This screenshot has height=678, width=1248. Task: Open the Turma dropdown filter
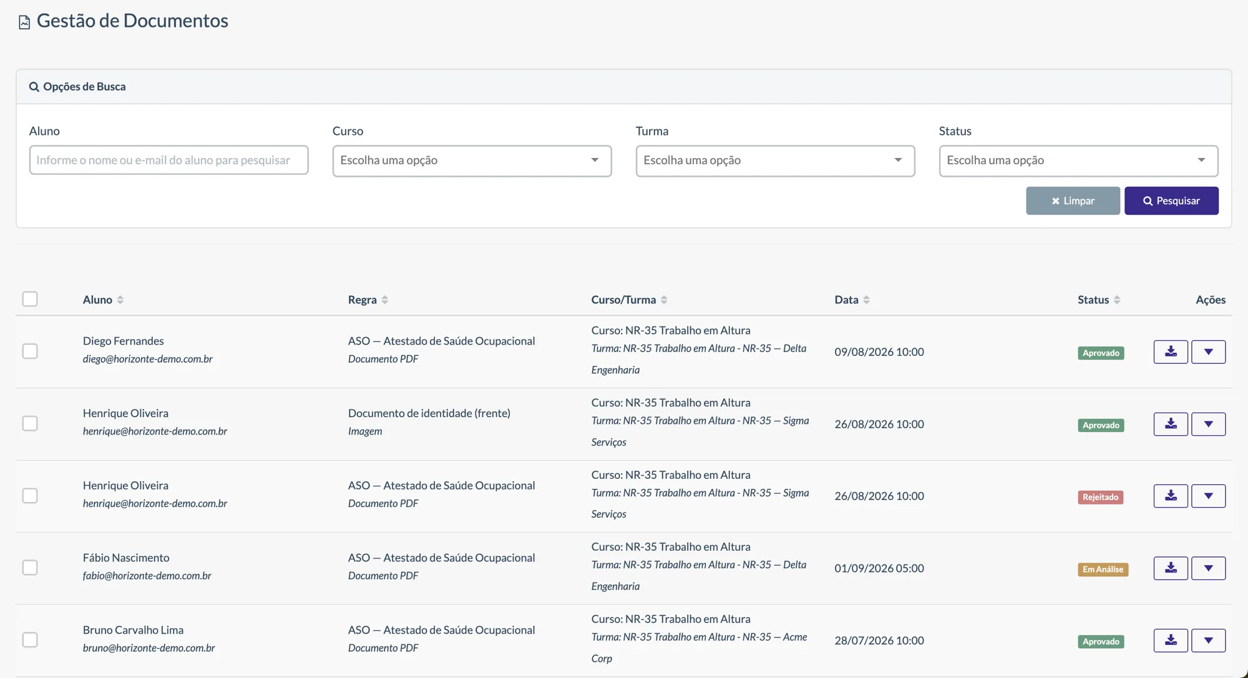pyautogui.click(x=775, y=161)
